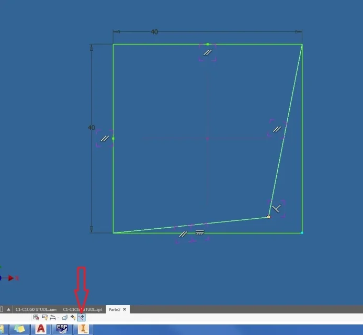Screen dimensions: 363x335
Task: Click the Inventor icon in the taskbar
Action: pyautogui.click(x=83, y=329)
